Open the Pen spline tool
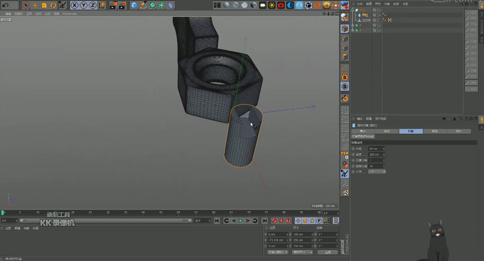 [x=143, y=5]
